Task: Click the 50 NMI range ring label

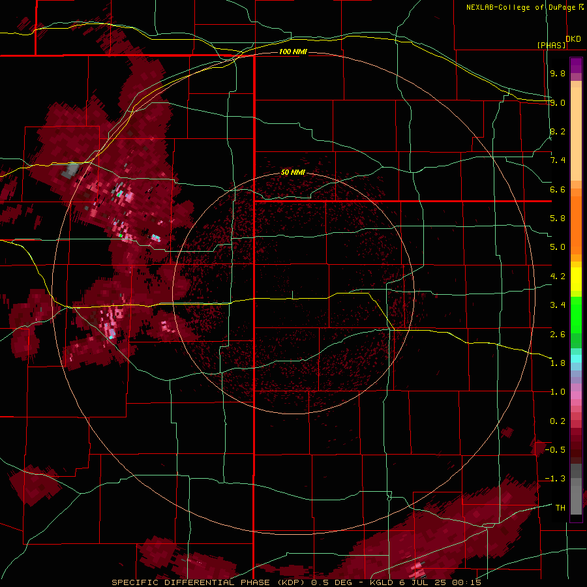Action: pyautogui.click(x=293, y=173)
